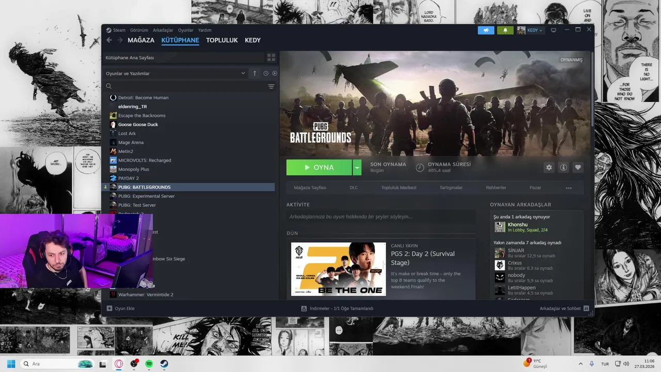Switch to the TOPLULUK tab
The height and width of the screenshot is (372, 661).
tap(222, 40)
